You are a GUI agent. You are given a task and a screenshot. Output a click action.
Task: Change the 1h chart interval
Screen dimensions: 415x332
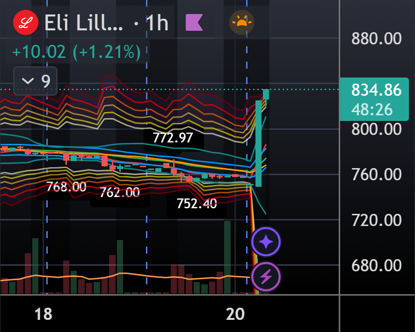tap(157, 23)
